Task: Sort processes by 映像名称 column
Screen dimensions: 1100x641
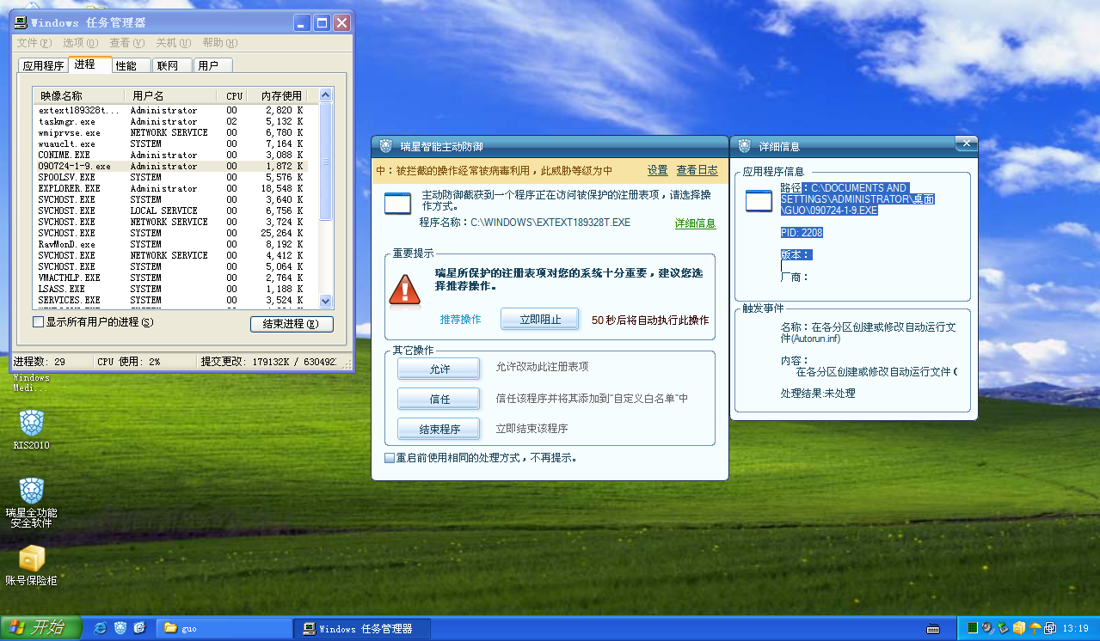Action: point(78,95)
